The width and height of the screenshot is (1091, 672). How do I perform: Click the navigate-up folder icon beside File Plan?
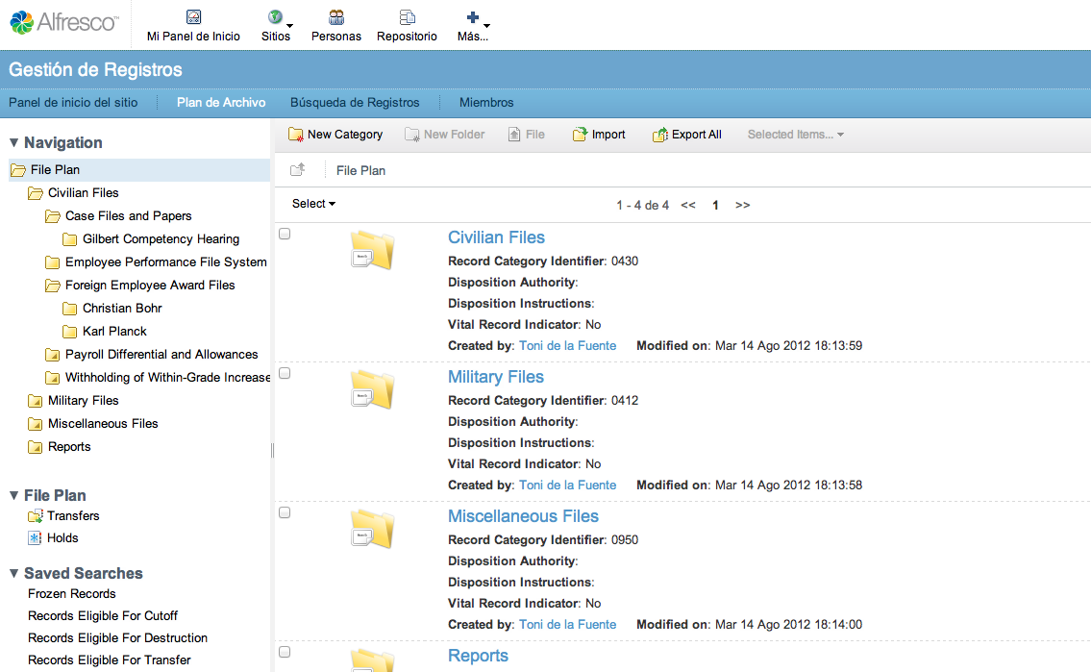[x=298, y=169]
